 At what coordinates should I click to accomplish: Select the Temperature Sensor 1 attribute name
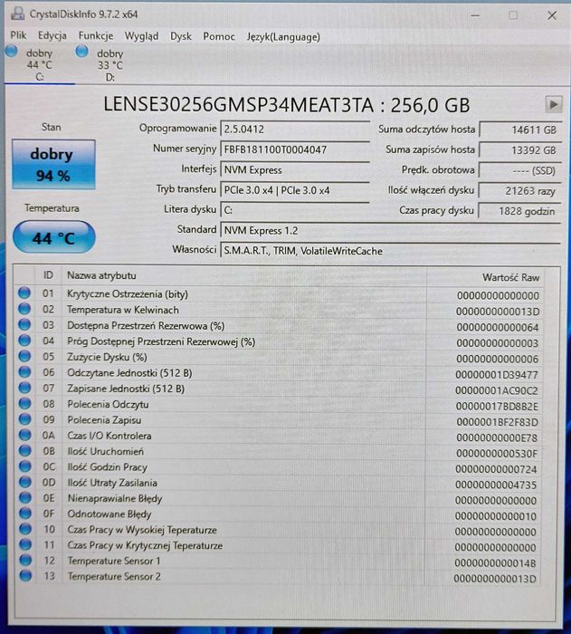114,561
